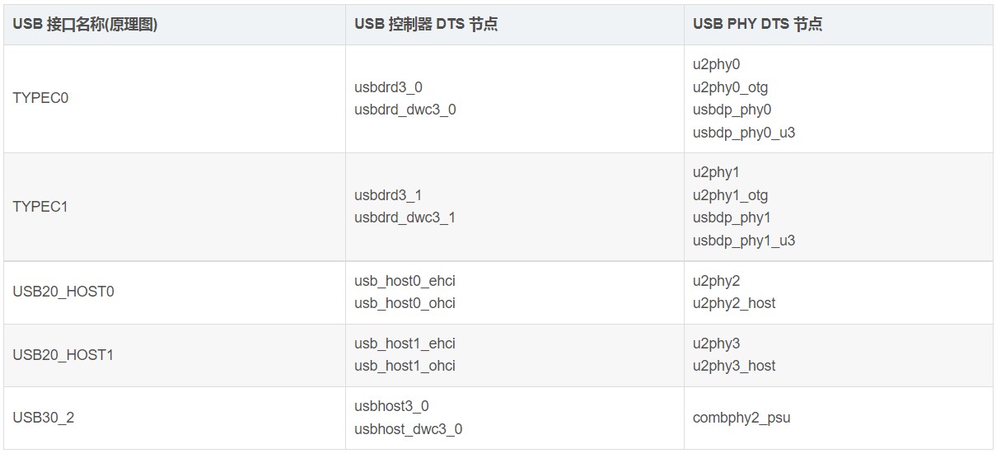Click the u2phy2_host PHY node text
This screenshot has height=458, width=1001.
[x=734, y=304]
